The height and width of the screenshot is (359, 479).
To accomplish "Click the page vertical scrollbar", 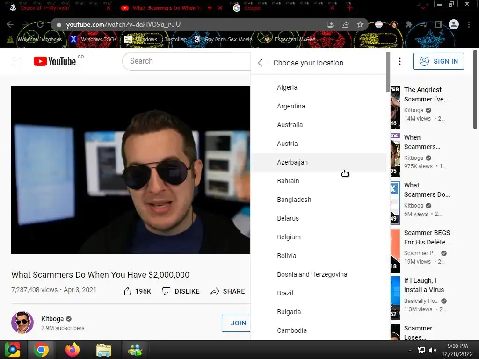I will (475, 90).
